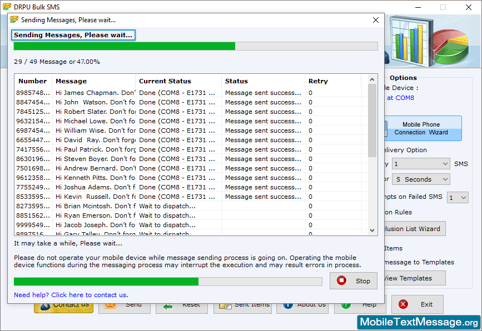Select row Hi Robert Slater

pyautogui.click(x=191, y=112)
